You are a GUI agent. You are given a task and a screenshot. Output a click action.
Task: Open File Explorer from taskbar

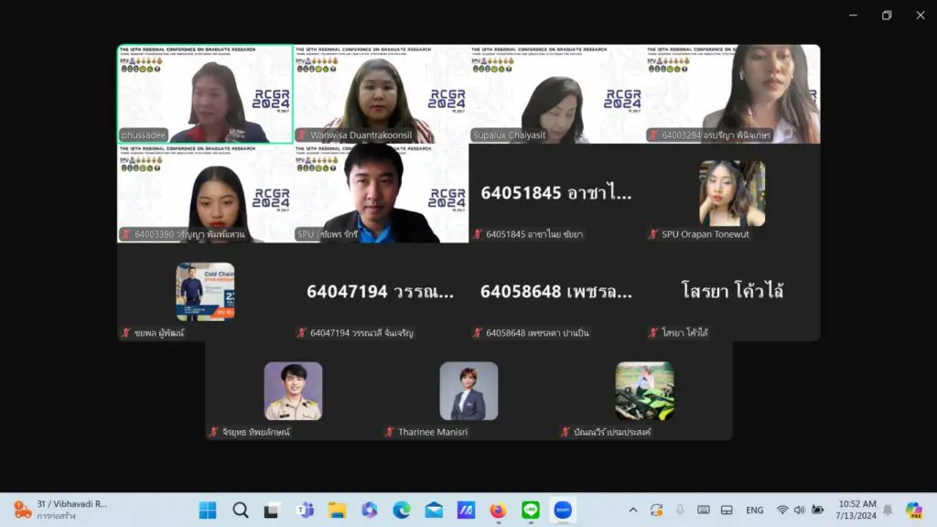[x=337, y=511]
